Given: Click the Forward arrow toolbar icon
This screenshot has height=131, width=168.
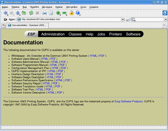Looking at the screenshot, I should tap(12, 13).
